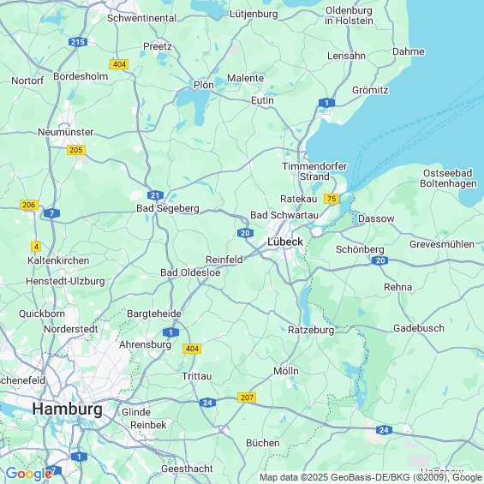Click the Mölln town label
This screenshot has width=484, height=484.
coord(286,371)
